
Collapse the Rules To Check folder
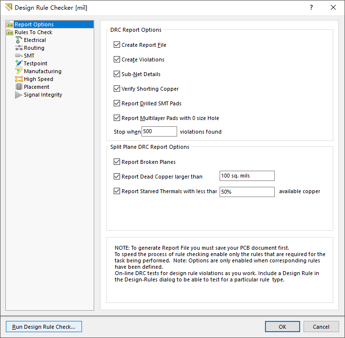coord(10,32)
